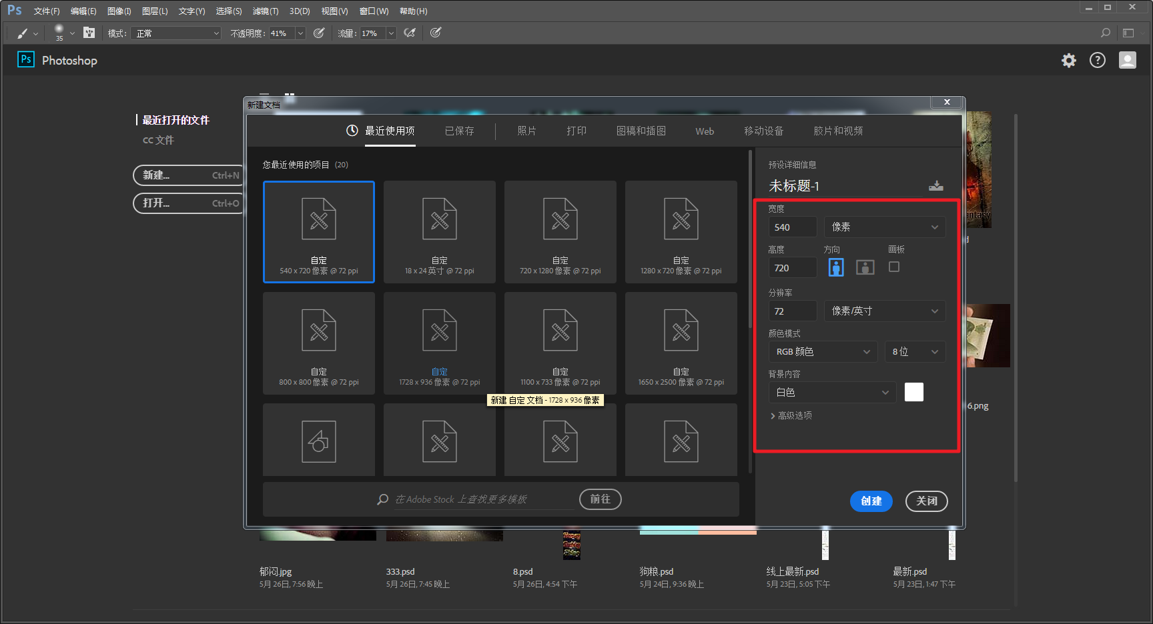Click the 打开... button on start screen

tap(189, 203)
